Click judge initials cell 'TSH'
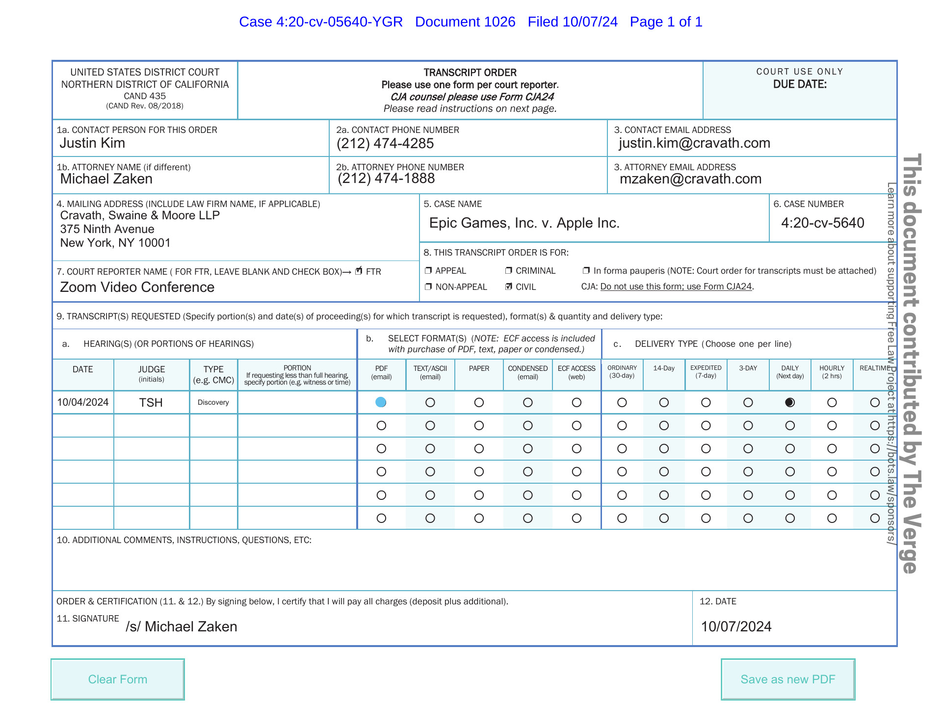The image size is (942, 728). click(x=151, y=402)
